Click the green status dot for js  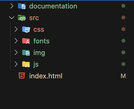(123, 64)
